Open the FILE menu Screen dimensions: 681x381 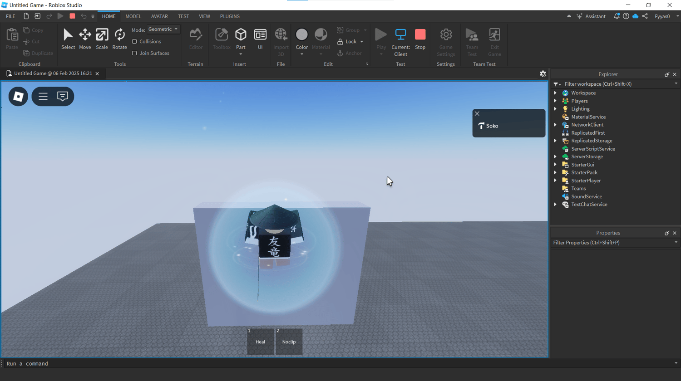(x=10, y=16)
